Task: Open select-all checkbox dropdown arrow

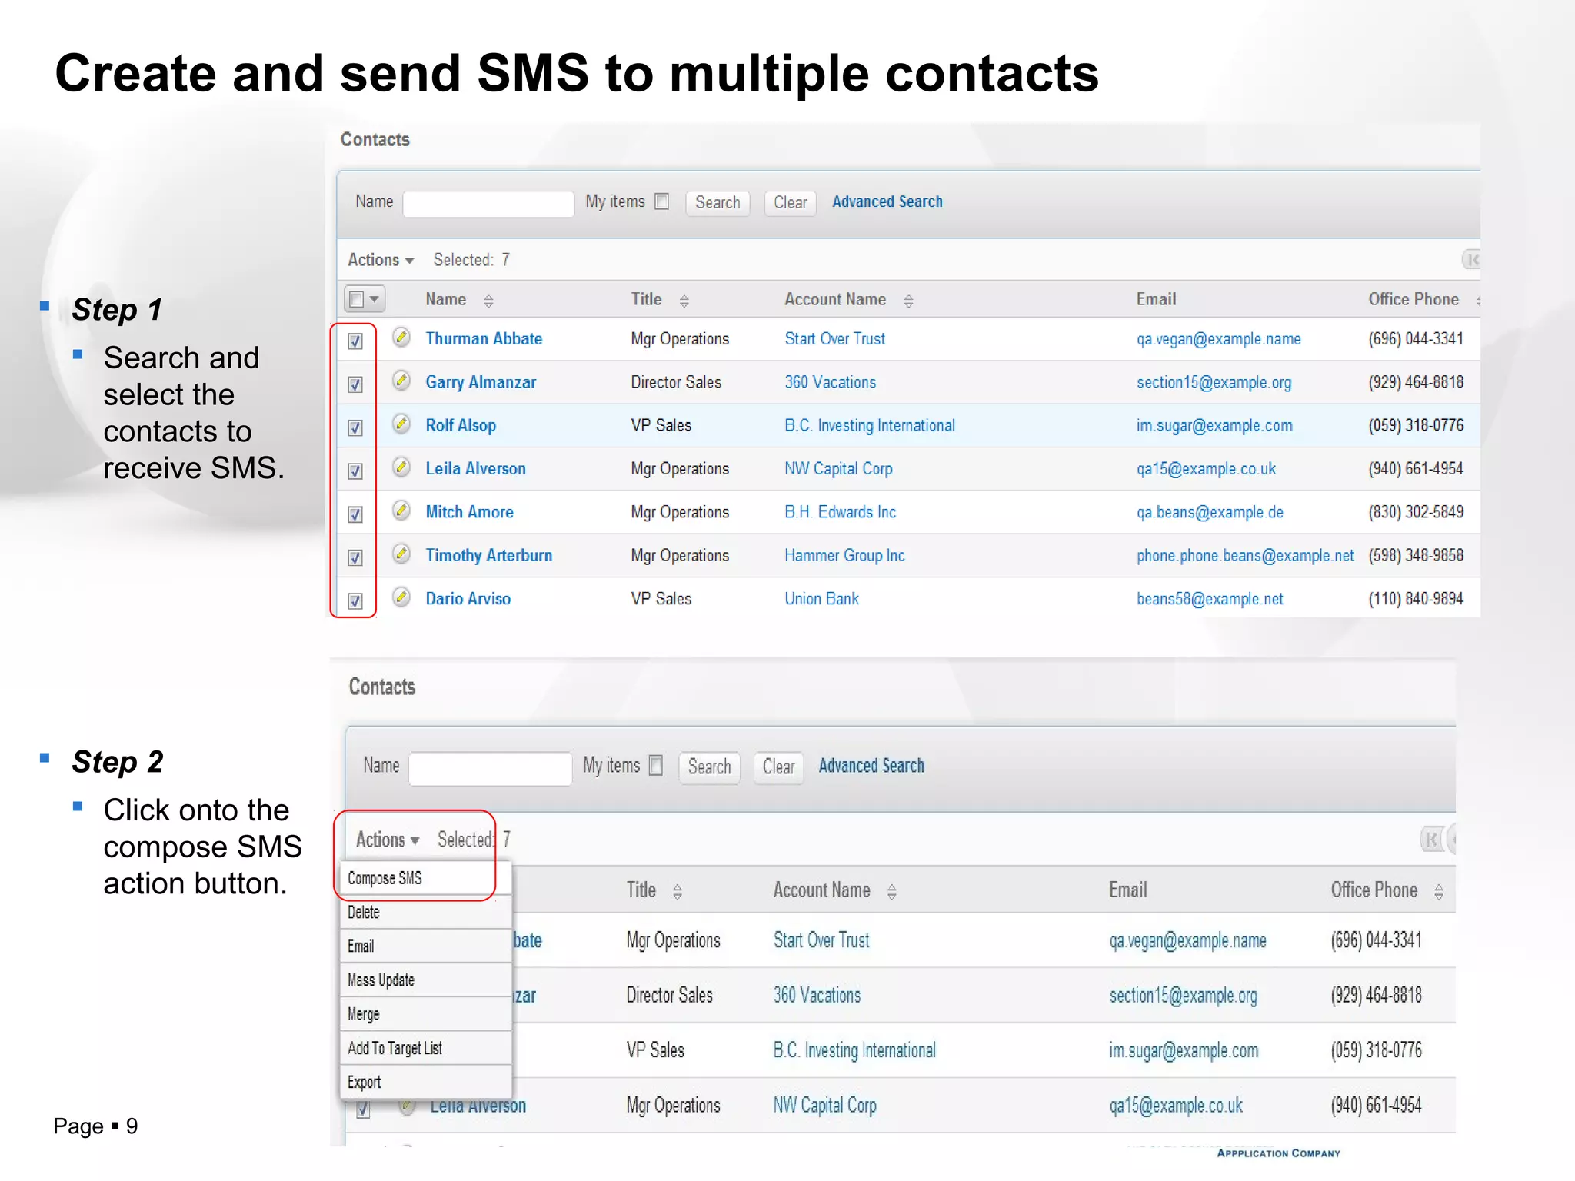Action: pyautogui.click(x=375, y=299)
